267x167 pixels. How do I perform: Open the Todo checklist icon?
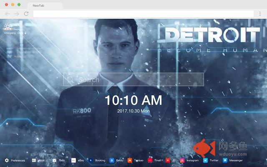(x=55, y=160)
